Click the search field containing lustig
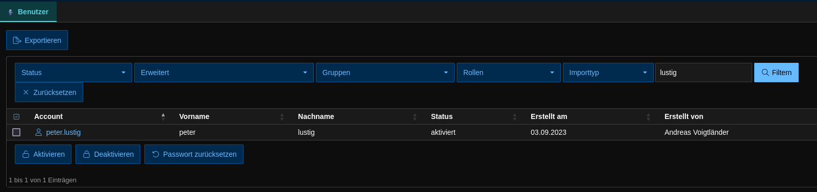This screenshot has height=192, width=817. click(x=704, y=73)
